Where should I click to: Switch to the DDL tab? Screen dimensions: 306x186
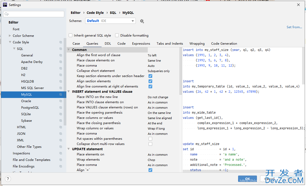(108, 44)
